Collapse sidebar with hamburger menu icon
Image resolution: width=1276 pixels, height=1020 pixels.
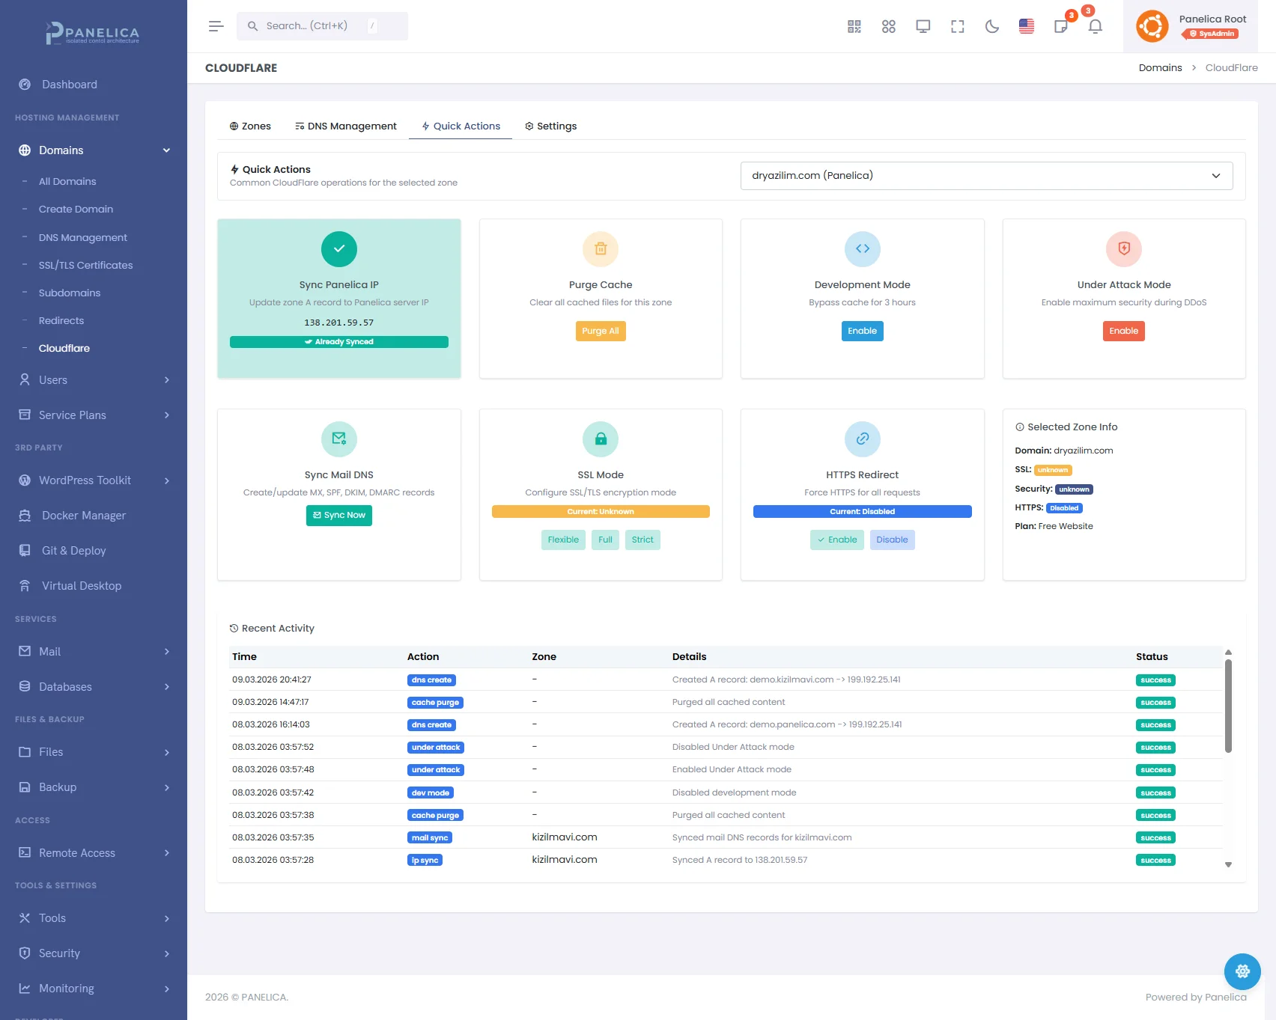[216, 27]
